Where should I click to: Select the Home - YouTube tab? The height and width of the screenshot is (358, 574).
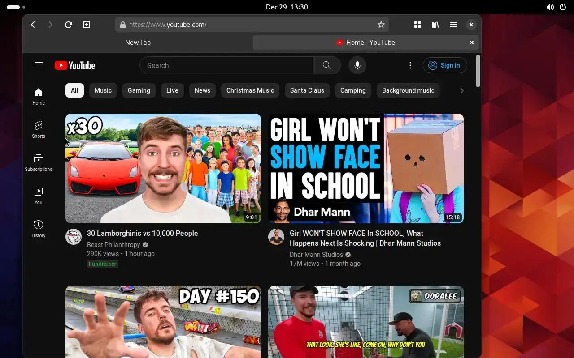coord(365,43)
